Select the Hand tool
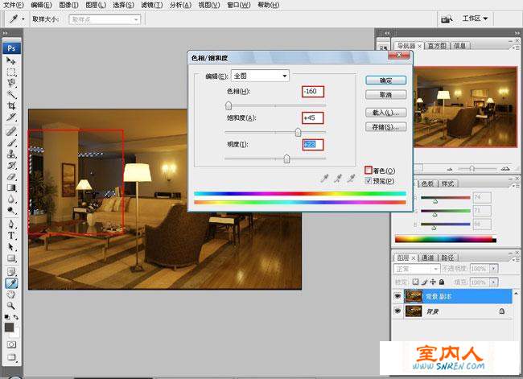Viewport: 523px width, 379px height. [x=11, y=295]
